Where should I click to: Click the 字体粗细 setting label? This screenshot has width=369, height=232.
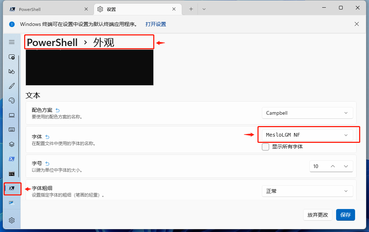point(42,188)
